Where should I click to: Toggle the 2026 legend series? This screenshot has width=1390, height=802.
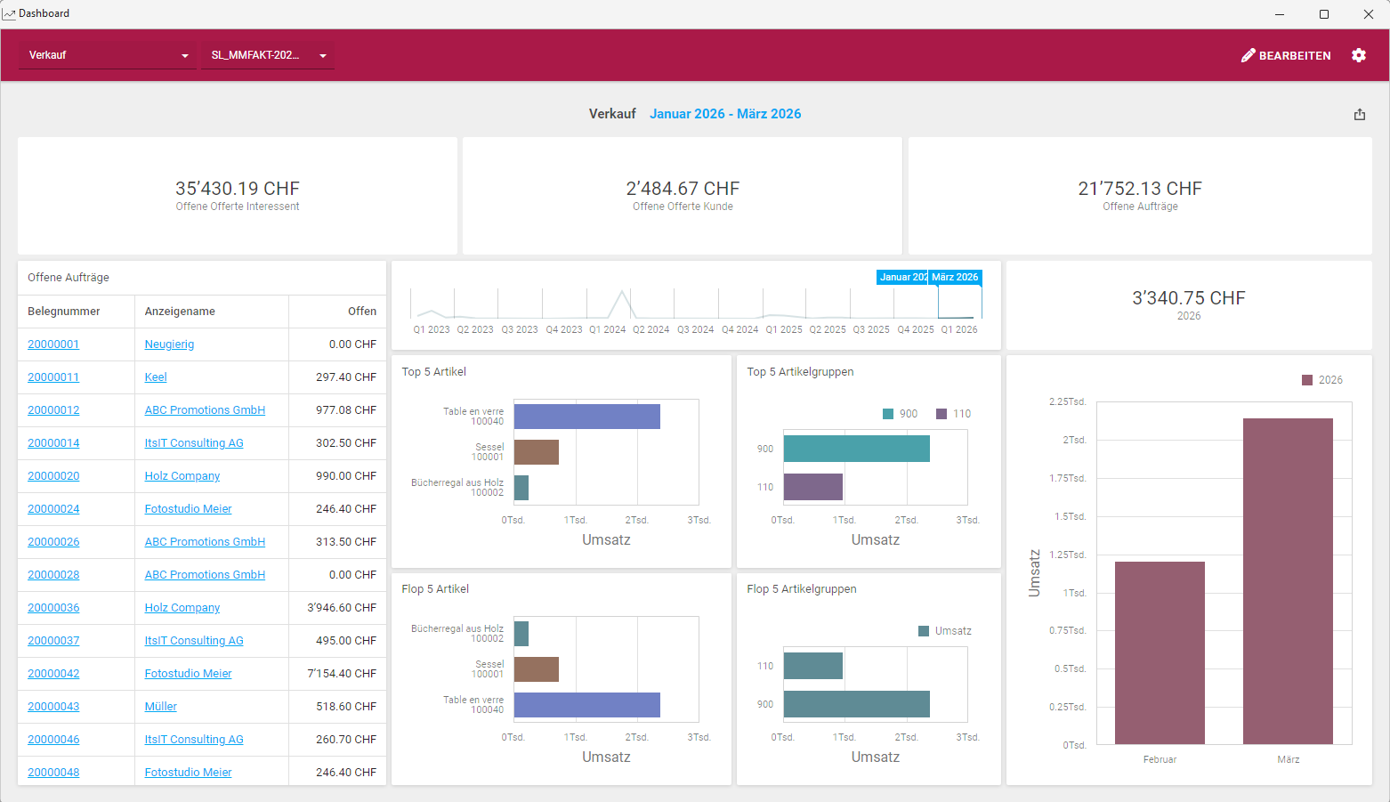click(x=1321, y=380)
